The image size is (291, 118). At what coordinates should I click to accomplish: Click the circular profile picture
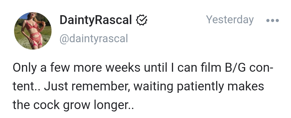coord(33,31)
